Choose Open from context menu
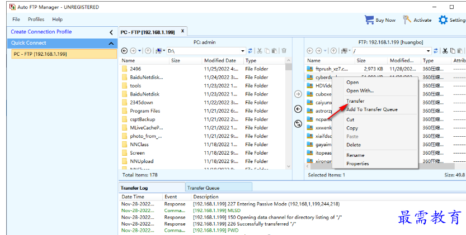The image size is (466, 235). [x=352, y=83]
